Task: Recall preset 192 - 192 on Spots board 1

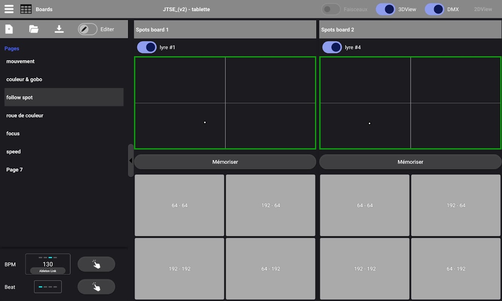Action: [180, 269]
